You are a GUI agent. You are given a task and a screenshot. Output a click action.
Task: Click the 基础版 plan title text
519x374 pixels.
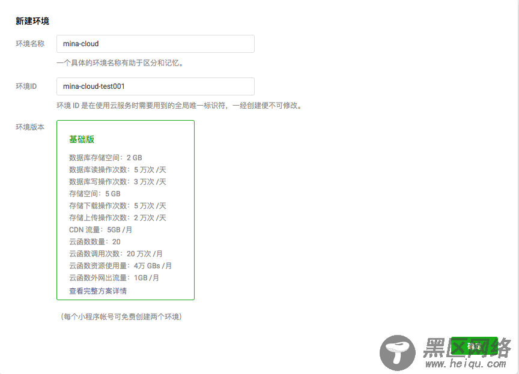(82, 139)
